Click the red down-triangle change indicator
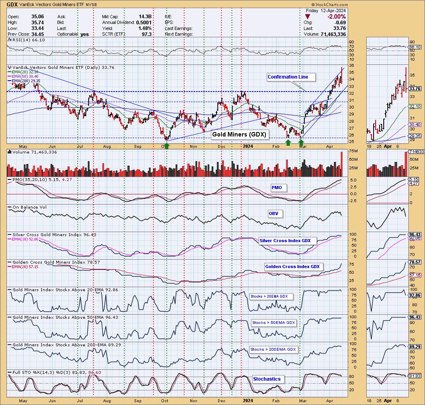Viewport: 425px width, 405px height. point(307,17)
